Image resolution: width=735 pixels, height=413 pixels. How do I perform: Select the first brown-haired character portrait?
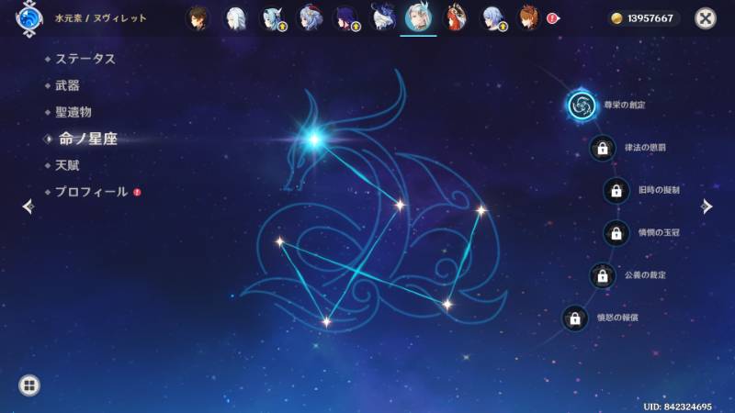[x=198, y=18]
